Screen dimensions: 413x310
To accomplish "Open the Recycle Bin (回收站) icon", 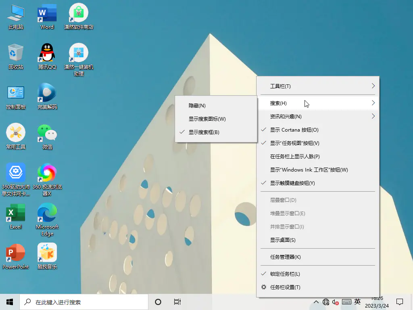I will click(x=16, y=53).
